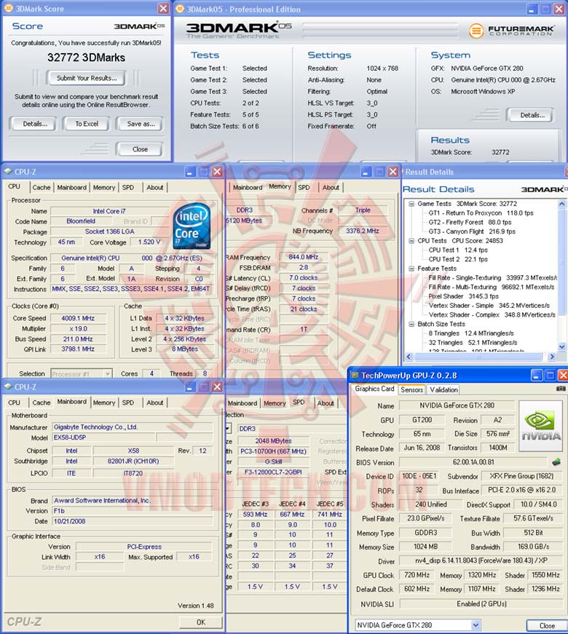The image size is (568, 634).
Task: Click the NVIDIA SLI Enabled (2 GPUs) field
Action: 481,603
